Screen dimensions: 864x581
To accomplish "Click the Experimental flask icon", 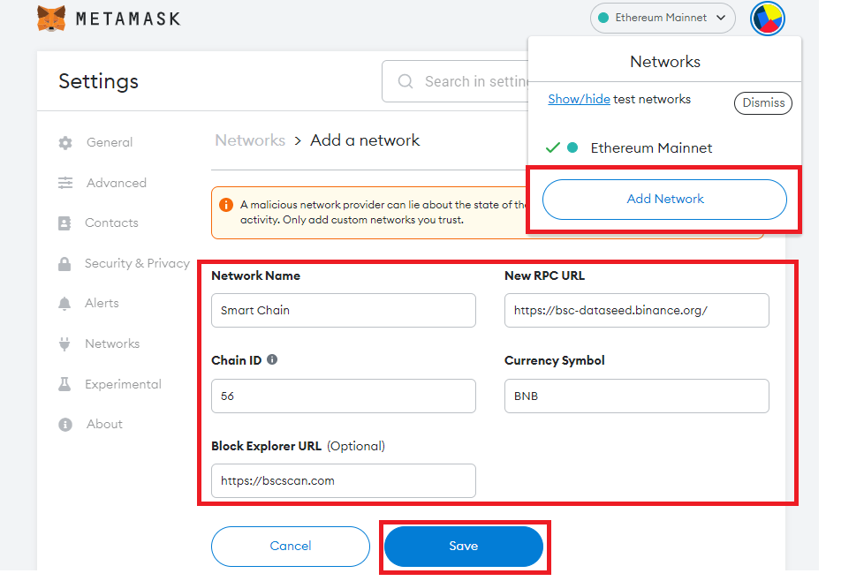I will click(64, 384).
